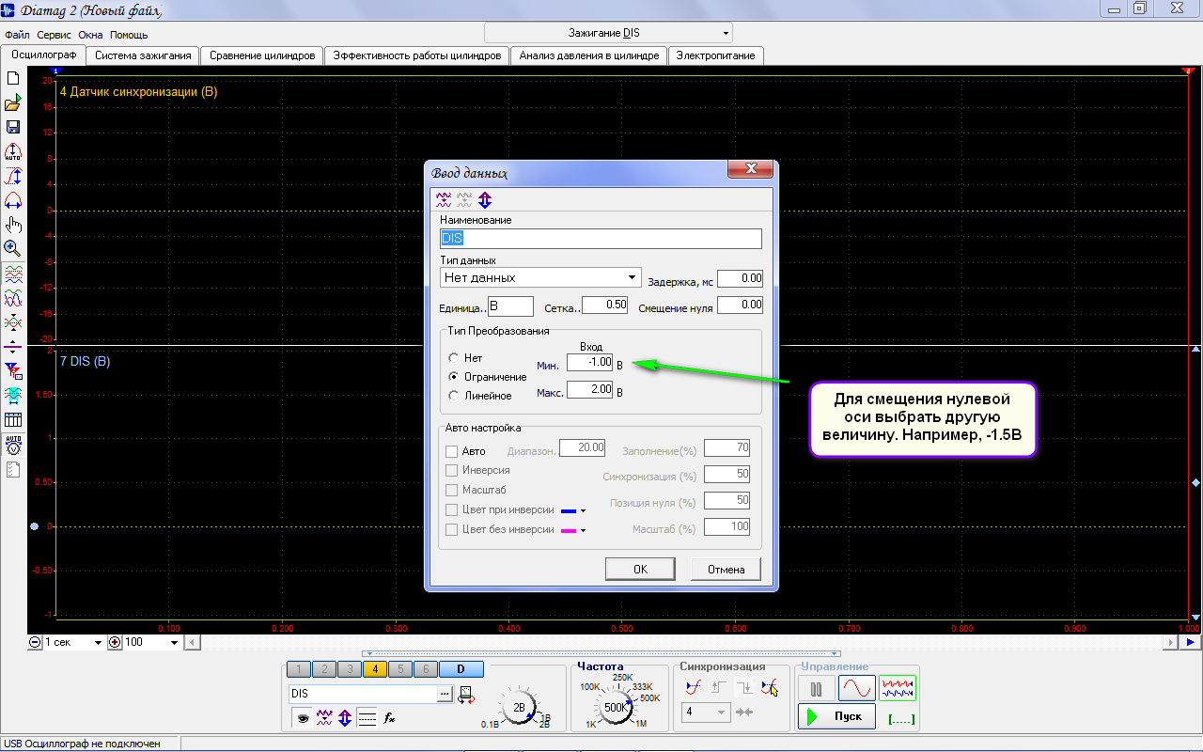Select the magnifier zoom tool
1203x752 pixels.
13,249
